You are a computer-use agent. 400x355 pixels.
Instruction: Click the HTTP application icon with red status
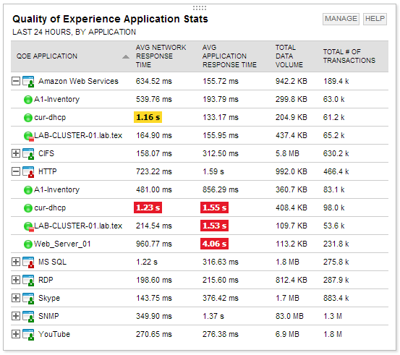[28, 171]
